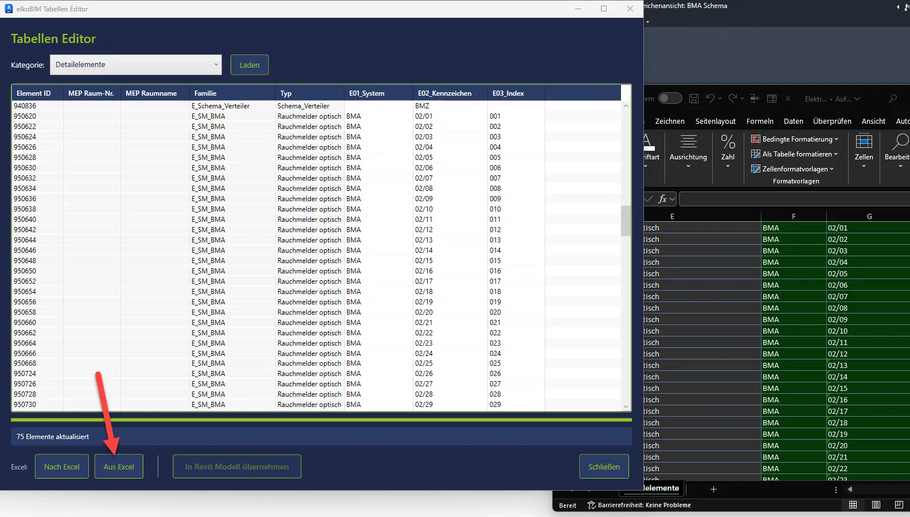Open the Zahl percent format group
The height and width of the screenshot is (517, 910).
point(728,151)
